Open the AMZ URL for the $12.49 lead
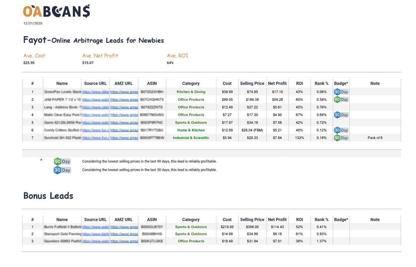This screenshot has height=267, width=416. (124, 108)
